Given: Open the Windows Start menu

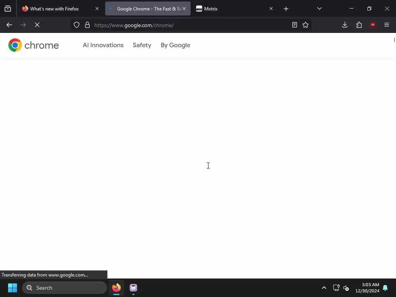Looking at the screenshot, I should 12,288.
